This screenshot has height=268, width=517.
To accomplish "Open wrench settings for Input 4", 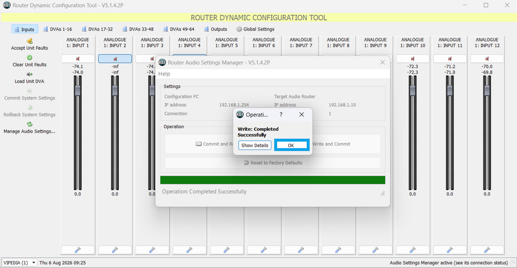I will pos(189,250).
